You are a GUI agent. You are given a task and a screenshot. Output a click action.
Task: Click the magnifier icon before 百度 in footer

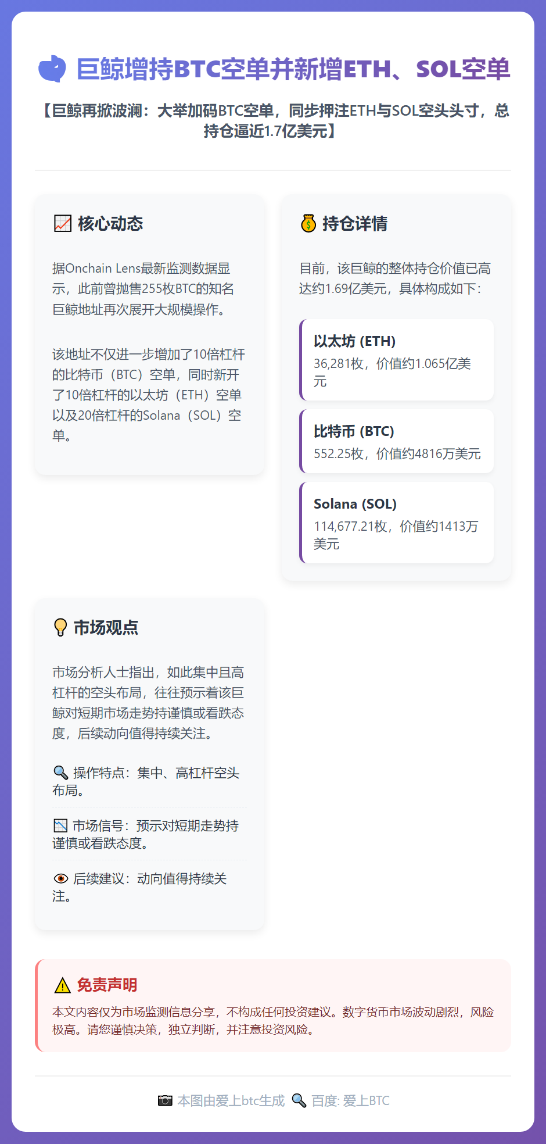tap(299, 1100)
